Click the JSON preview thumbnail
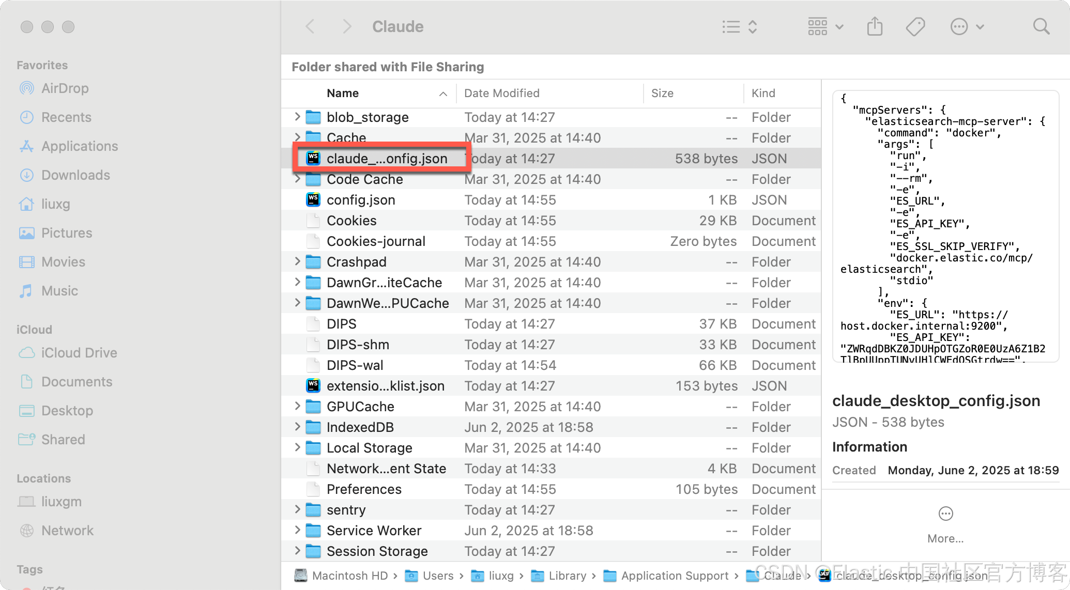Viewport: 1070px width, 590px height. [945, 226]
